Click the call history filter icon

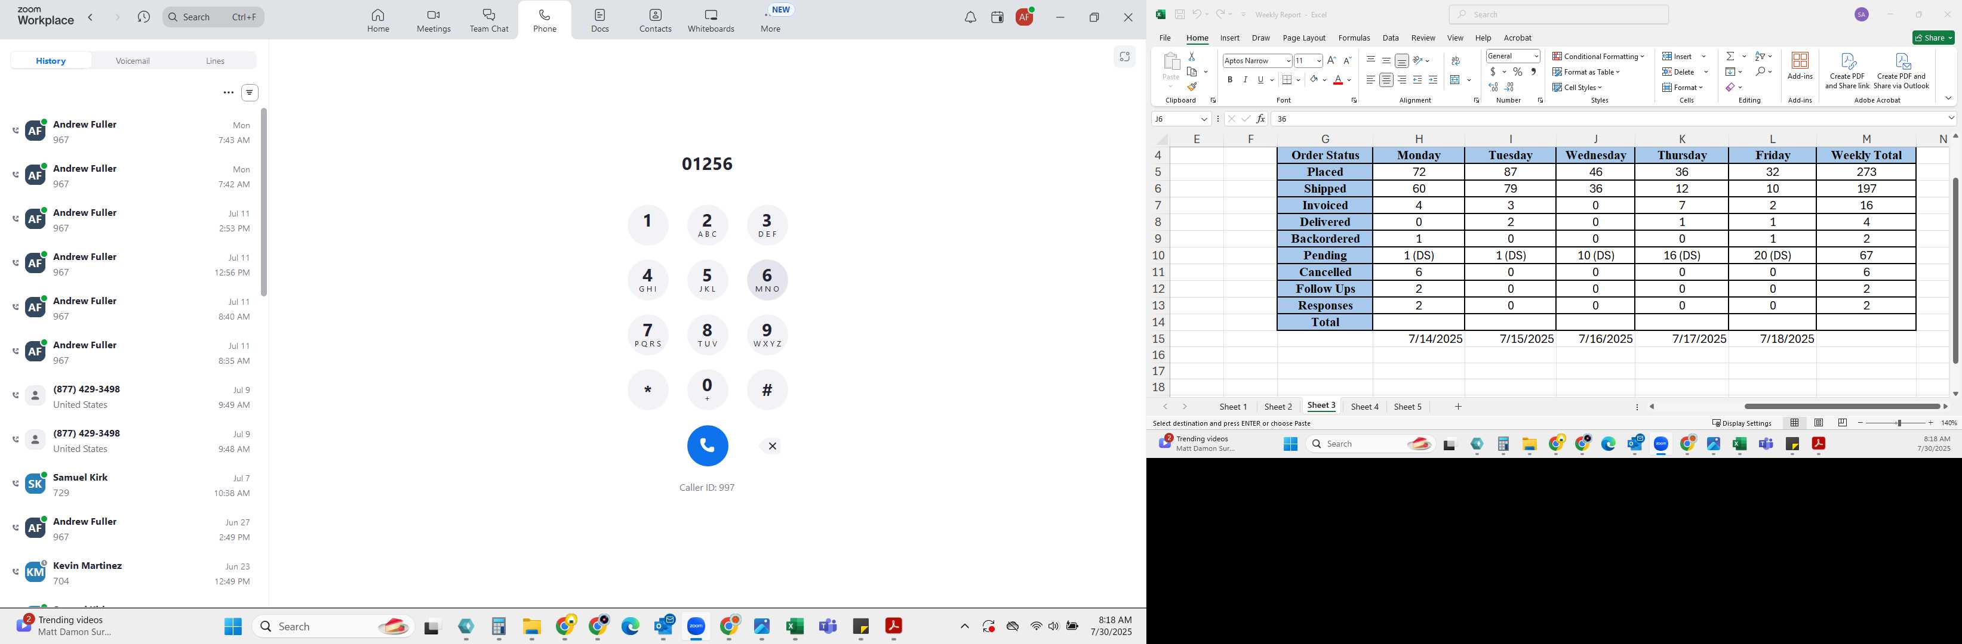point(250,93)
